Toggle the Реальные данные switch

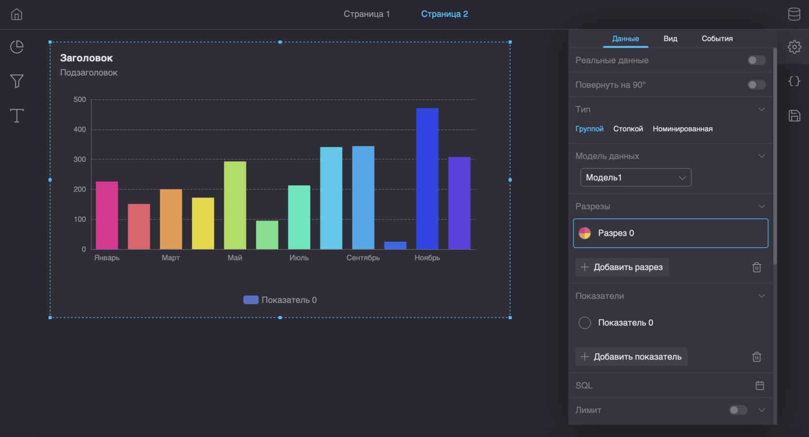(757, 60)
